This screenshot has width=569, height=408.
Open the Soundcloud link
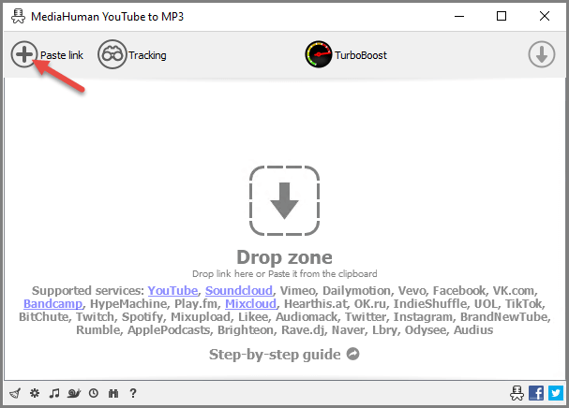pos(239,291)
